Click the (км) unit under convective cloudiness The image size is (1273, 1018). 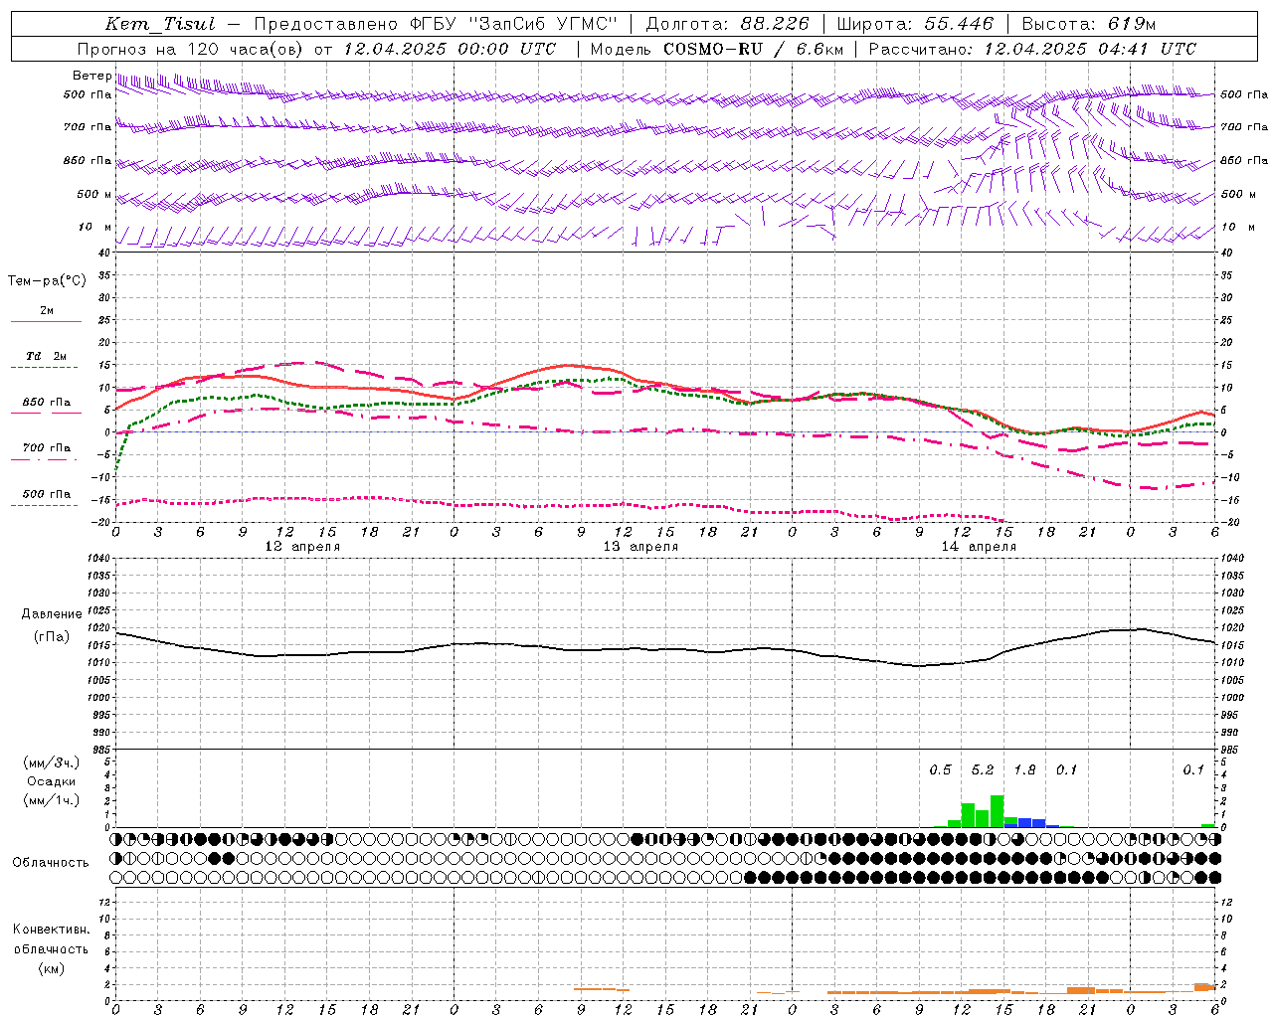(52, 968)
